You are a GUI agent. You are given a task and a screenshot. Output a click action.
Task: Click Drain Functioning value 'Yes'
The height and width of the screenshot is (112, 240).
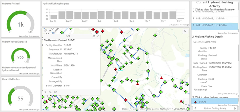(210, 86)
